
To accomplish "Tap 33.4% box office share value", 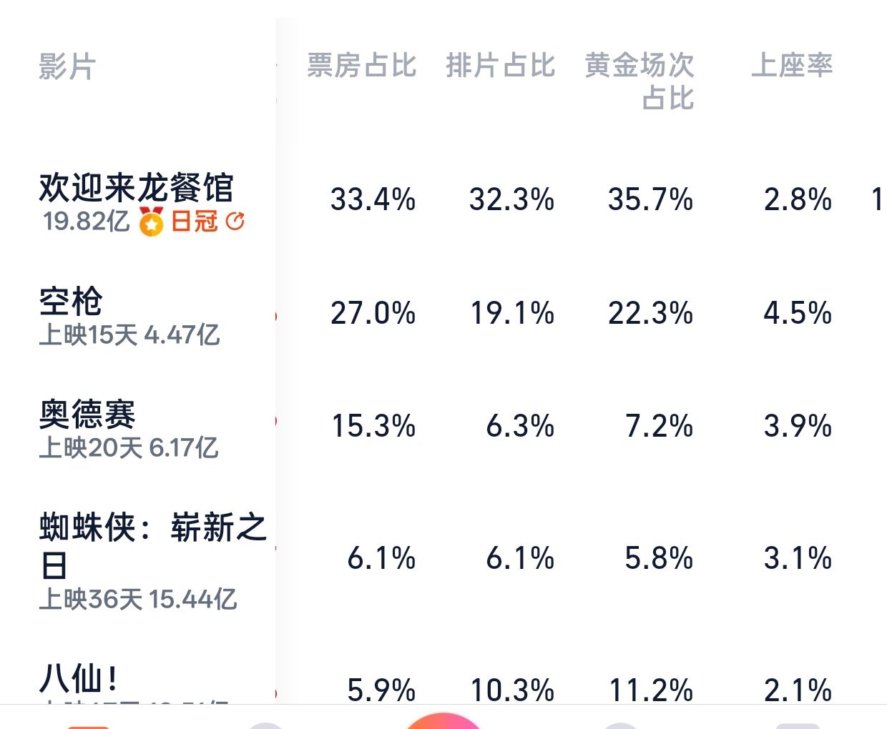I will 373,199.
